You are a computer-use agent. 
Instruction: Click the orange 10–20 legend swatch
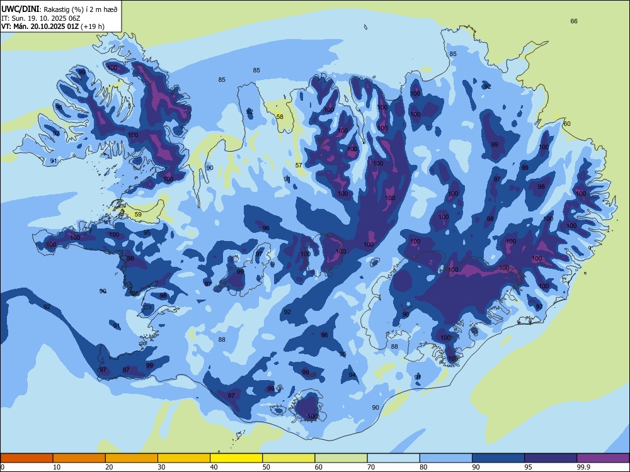point(79,458)
